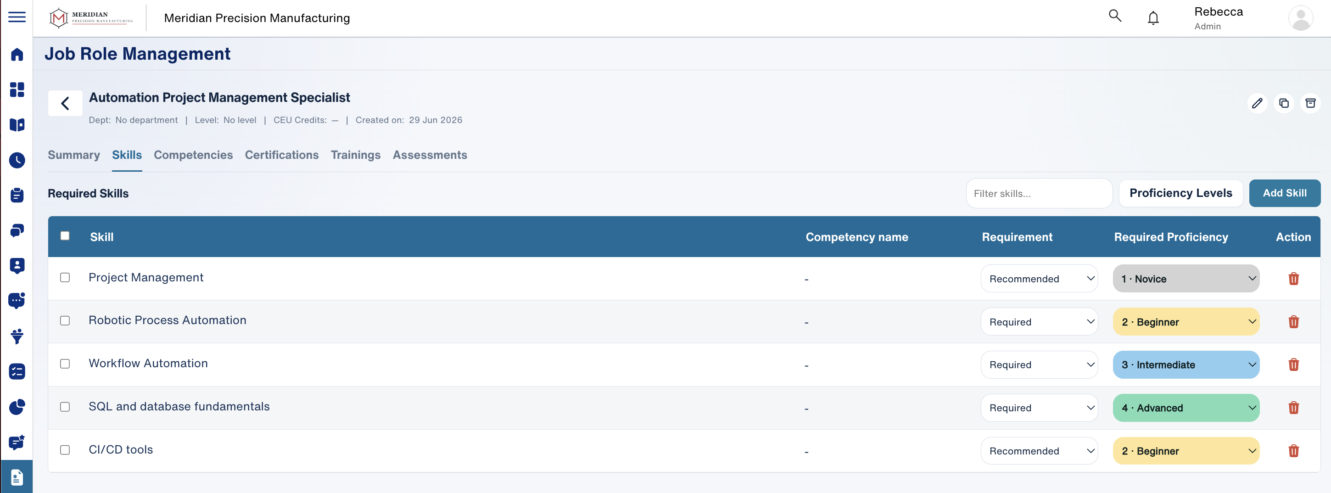Check the Workflow Automation row checkbox
This screenshot has width=1331, height=493.
65,364
